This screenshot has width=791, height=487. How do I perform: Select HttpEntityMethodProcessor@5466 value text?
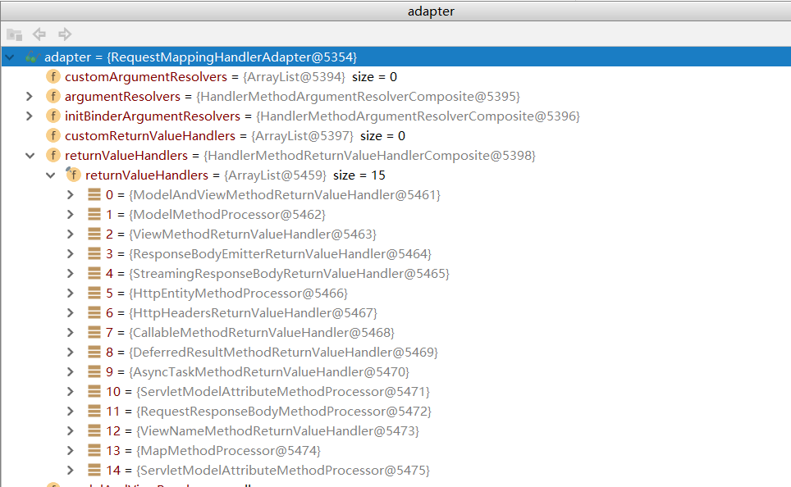238,293
